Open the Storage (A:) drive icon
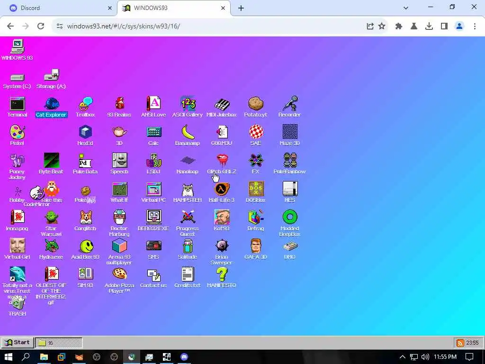 (x=51, y=75)
